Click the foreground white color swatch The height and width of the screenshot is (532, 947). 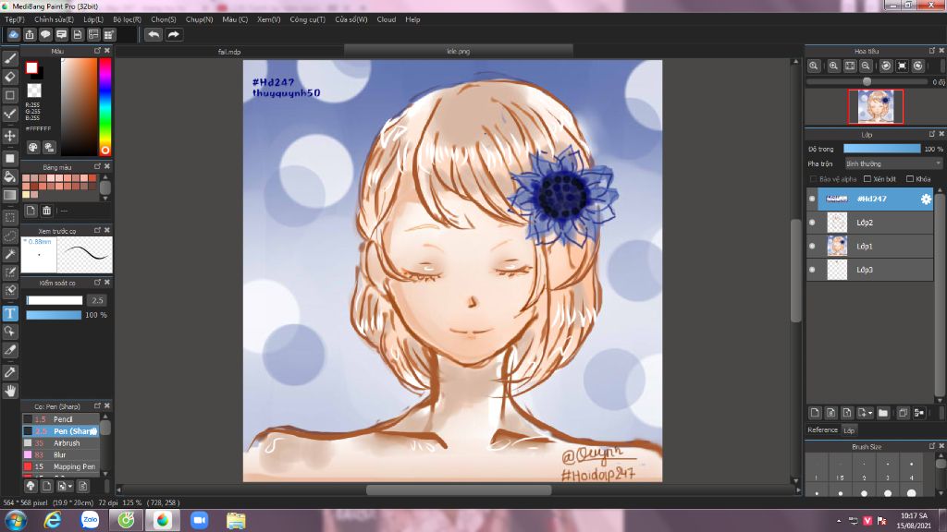click(x=31, y=67)
